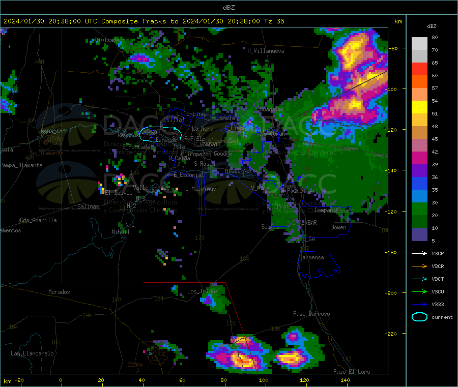
Task: Click the Salinas place label
Action: point(88,206)
